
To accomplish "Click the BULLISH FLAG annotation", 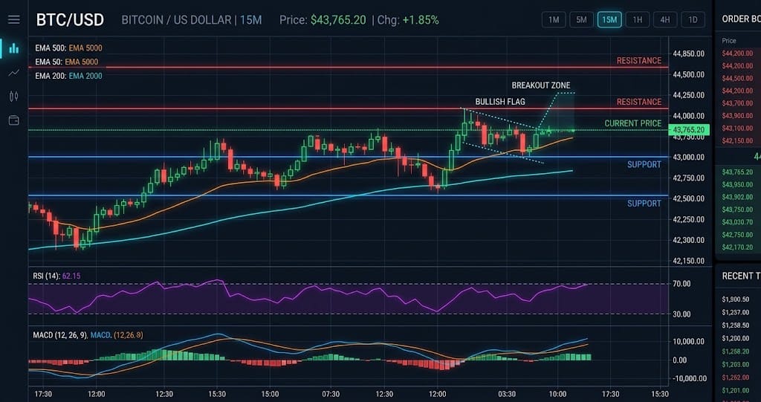I will point(500,102).
